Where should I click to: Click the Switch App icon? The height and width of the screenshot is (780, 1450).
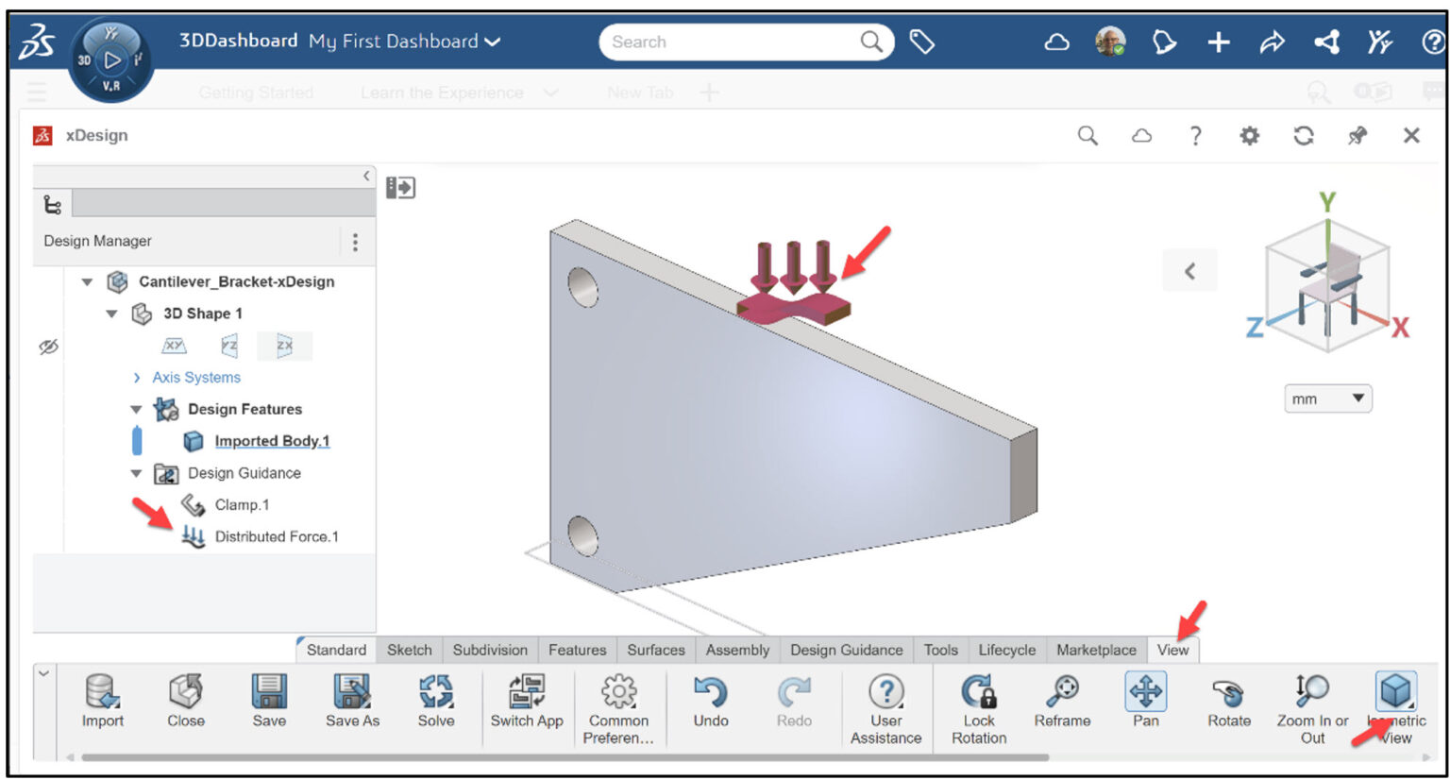(x=527, y=692)
